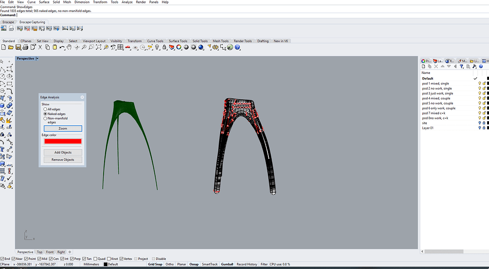Image resolution: width=489 pixels, height=269 pixels.
Task: Click the Save file icon in Standard toolbar
Action: point(18,47)
